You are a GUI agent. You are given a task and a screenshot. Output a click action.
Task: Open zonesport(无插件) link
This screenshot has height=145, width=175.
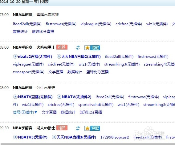click(x=29, y=72)
